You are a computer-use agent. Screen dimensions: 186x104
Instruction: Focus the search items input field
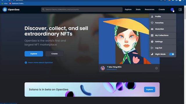point(82,10)
